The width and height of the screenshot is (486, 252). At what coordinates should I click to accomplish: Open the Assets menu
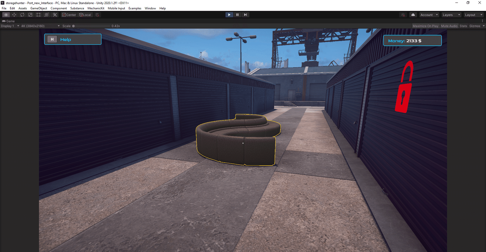(x=22, y=8)
